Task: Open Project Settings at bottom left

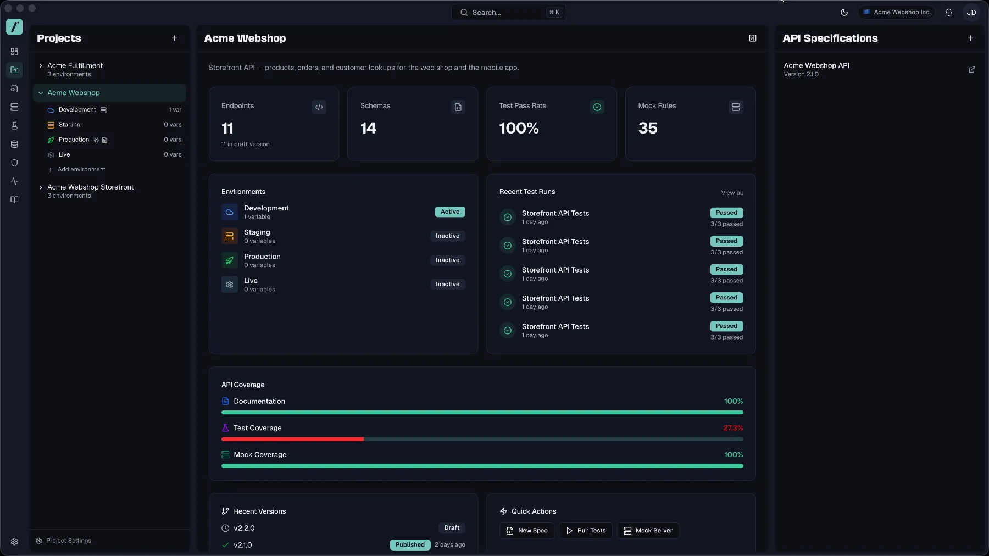Action: 64,541
